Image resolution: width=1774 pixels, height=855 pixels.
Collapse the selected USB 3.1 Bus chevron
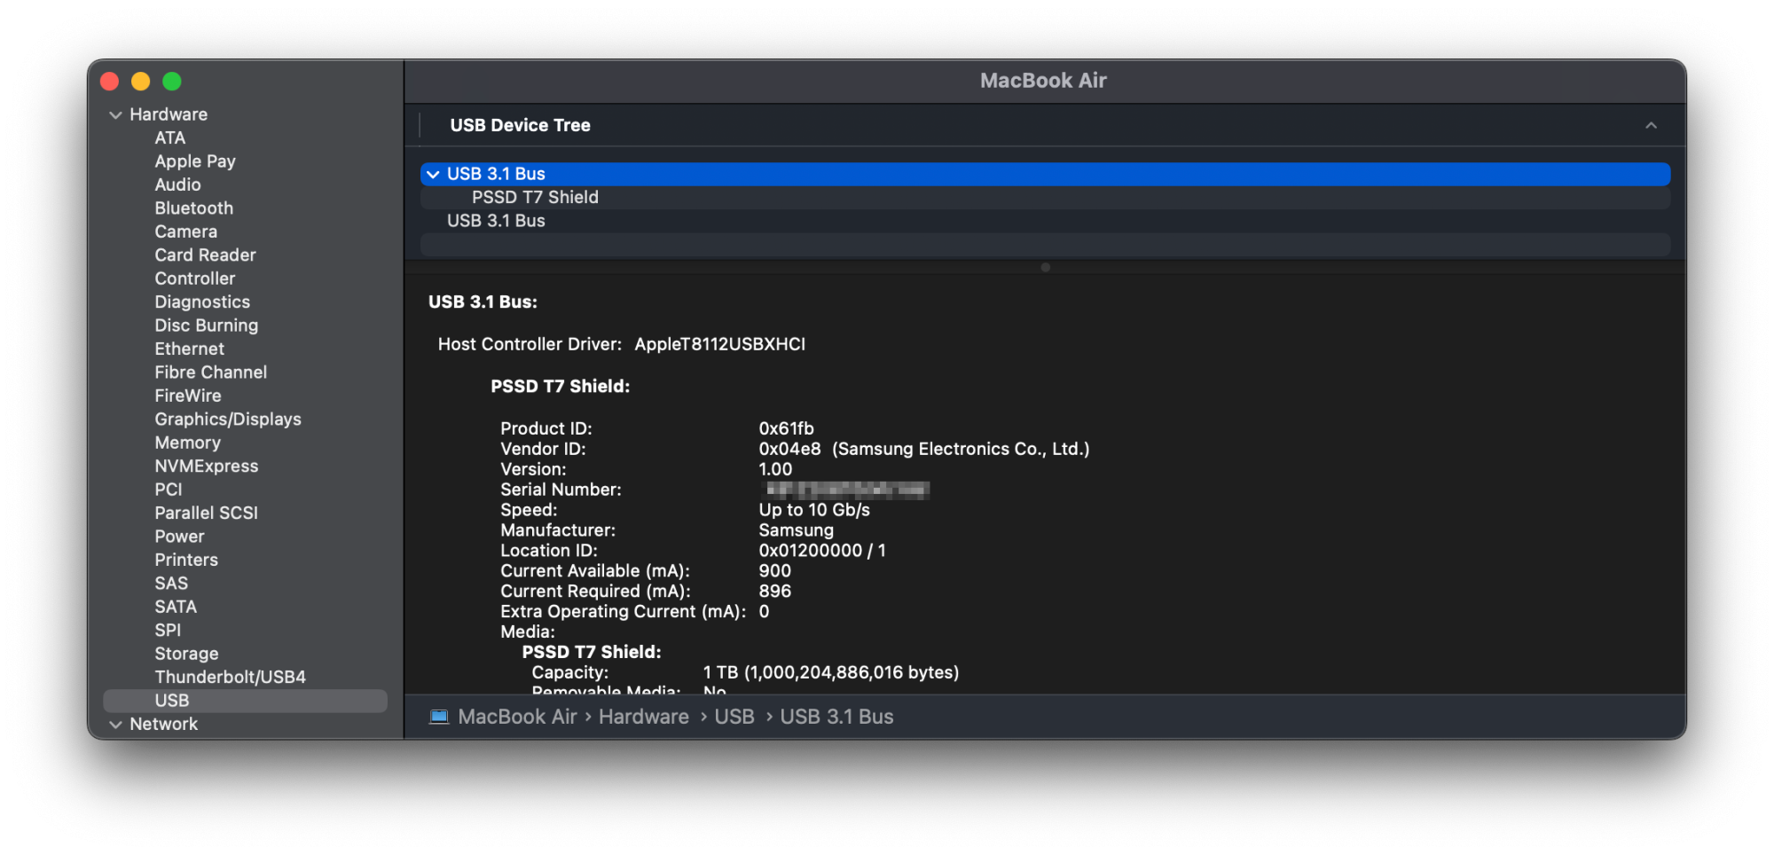click(433, 175)
